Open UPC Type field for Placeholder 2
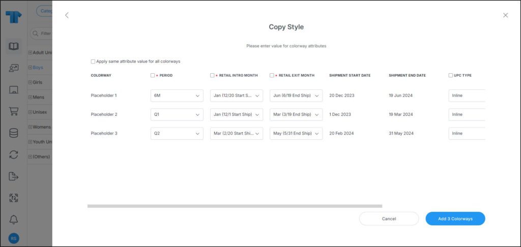The image size is (521, 247). [467, 114]
